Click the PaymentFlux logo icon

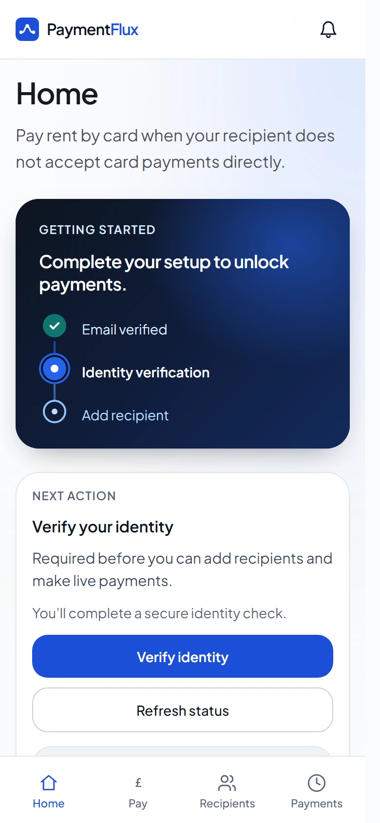[x=27, y=29]
